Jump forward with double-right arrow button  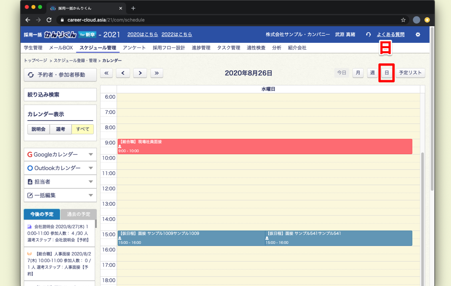[x=156, y=73]
